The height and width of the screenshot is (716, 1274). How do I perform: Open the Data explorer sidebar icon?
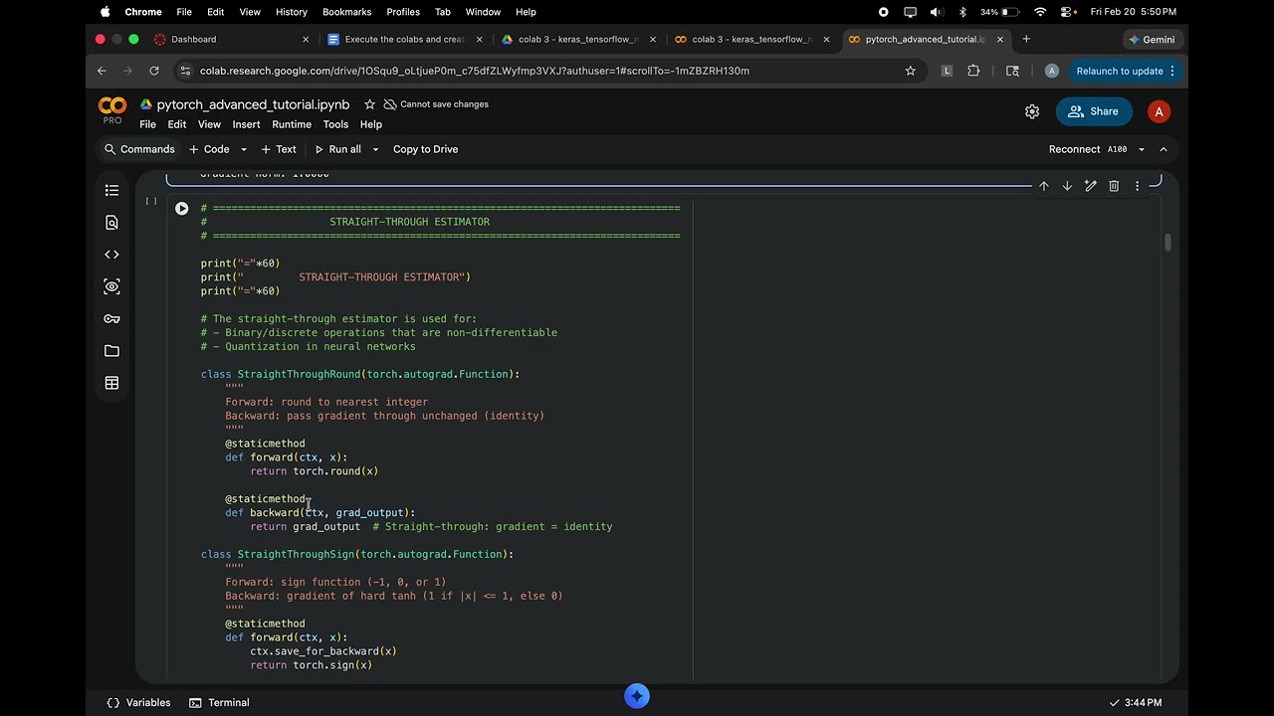point(111,286)
